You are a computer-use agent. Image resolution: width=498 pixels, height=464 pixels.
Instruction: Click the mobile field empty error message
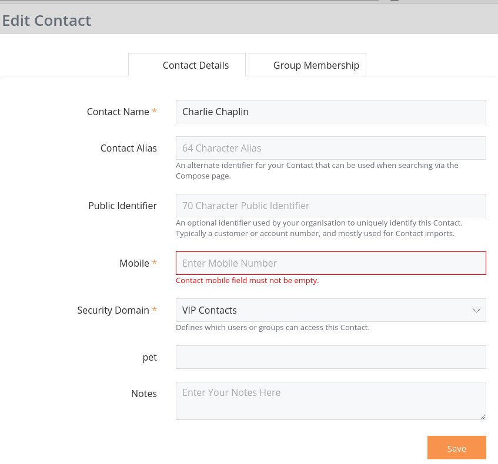(x=247, y=281)
